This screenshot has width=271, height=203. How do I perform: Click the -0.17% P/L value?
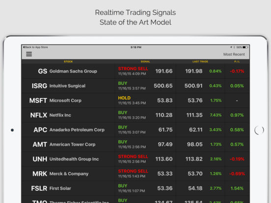click(x=237, y=71)
